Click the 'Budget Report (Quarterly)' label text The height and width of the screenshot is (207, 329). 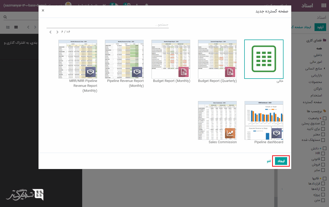coord(217,81)
